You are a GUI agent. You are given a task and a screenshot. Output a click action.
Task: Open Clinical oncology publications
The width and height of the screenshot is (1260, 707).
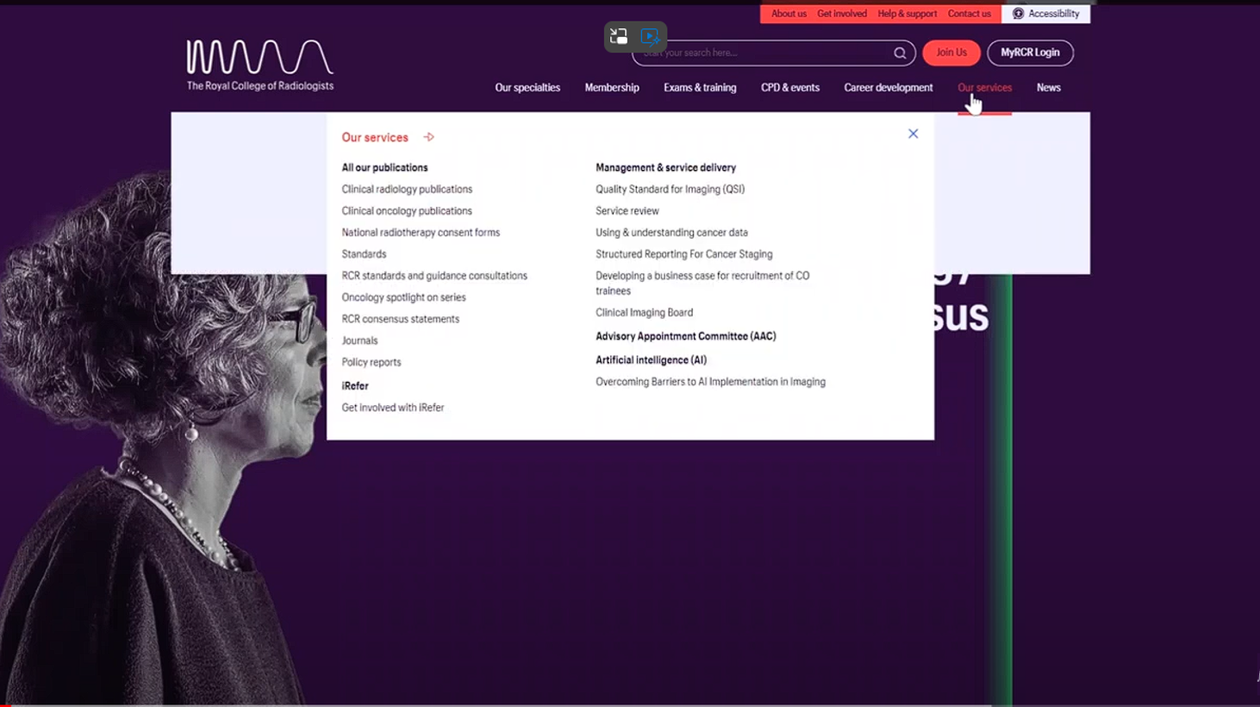pos(407,211)
